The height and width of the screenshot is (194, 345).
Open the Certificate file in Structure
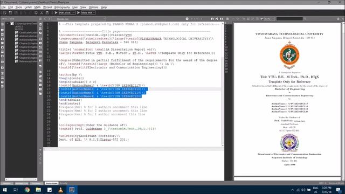click(26, 32)
